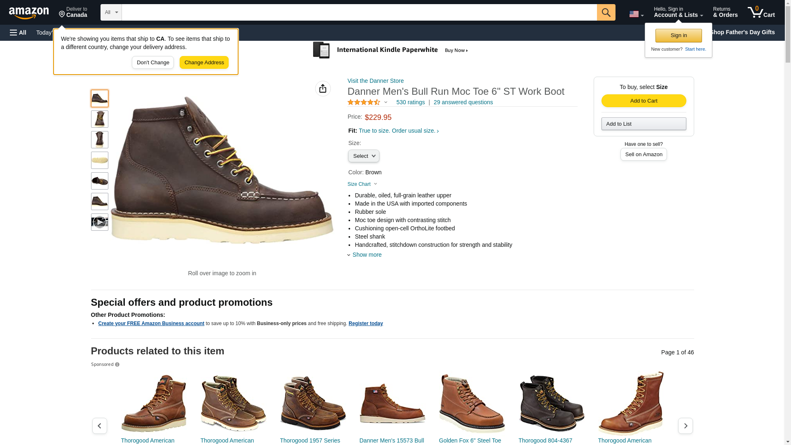Select the outsole view thumbnail
Viewport: 791px width, 445px height.
[x=99, y=160]
